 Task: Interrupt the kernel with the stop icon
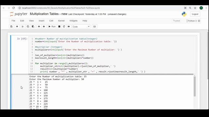[59, 27]
